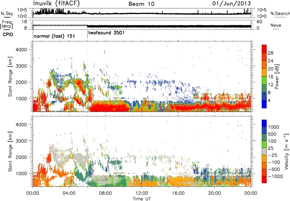
Task: Click the '4000' tick of the power panel
Action: 21,50
